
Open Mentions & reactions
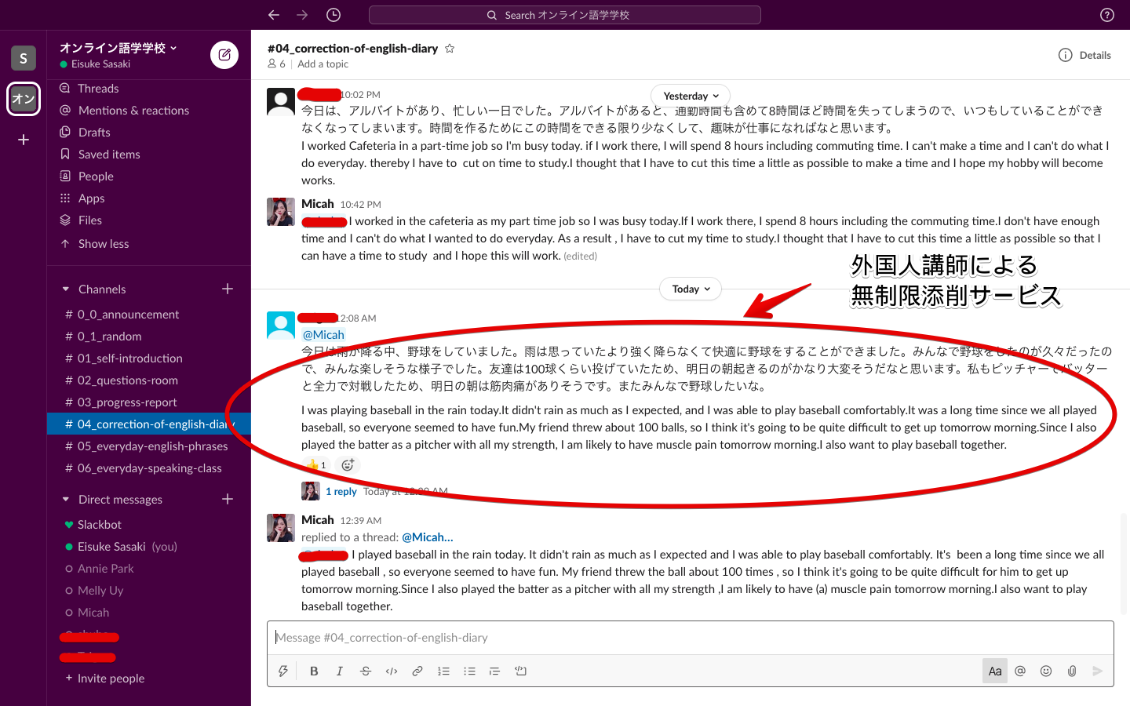(x=133, y=111)
